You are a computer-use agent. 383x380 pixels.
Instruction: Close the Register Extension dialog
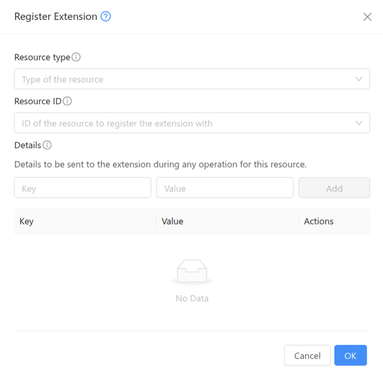367,16
